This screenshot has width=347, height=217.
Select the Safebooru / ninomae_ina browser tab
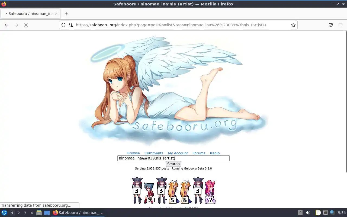(x=30, y=14)
